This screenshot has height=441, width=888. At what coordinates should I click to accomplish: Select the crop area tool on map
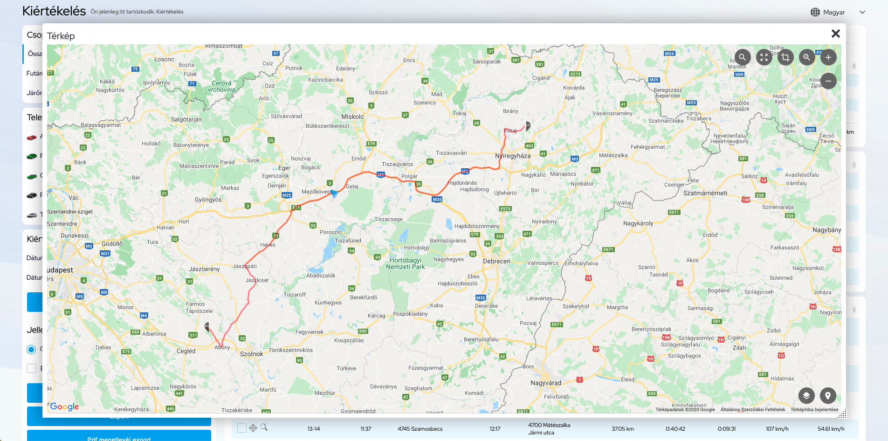tap(785, 57)
